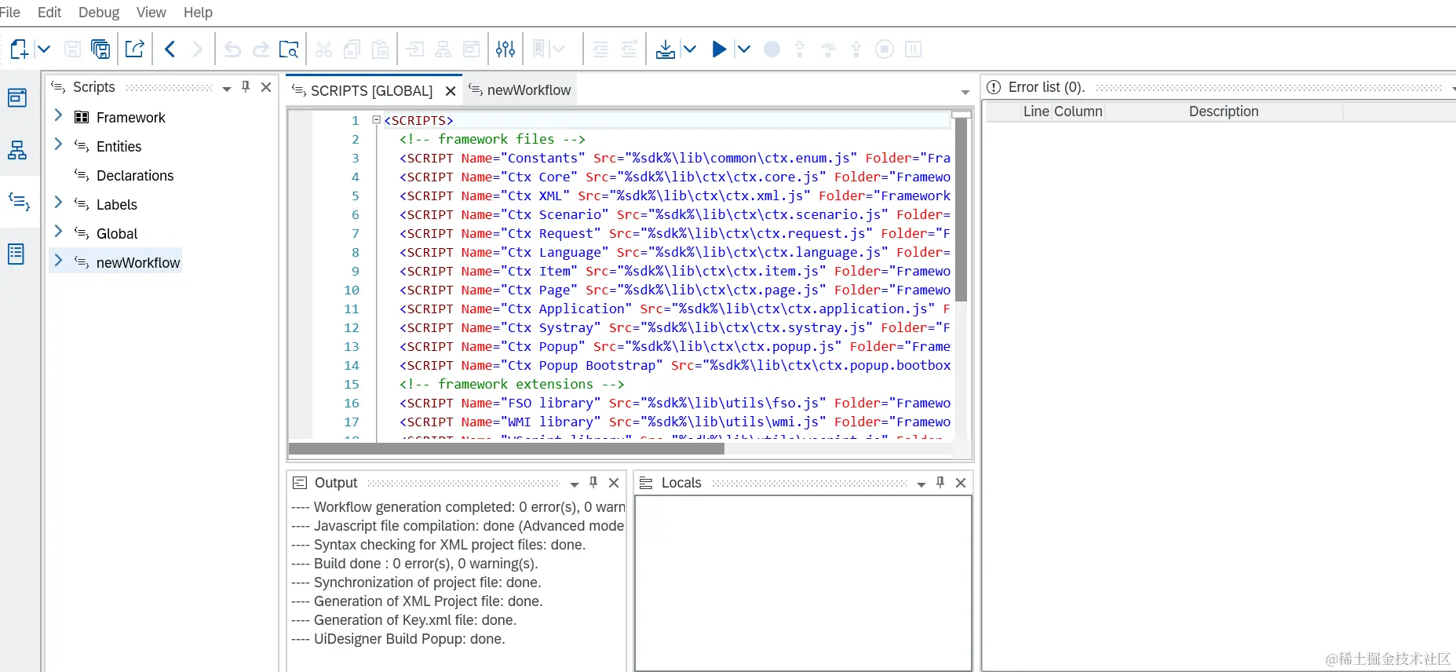Click the Undo icon
The width and height of the screenshot is (1456, 672).
(x=232, y=49)
